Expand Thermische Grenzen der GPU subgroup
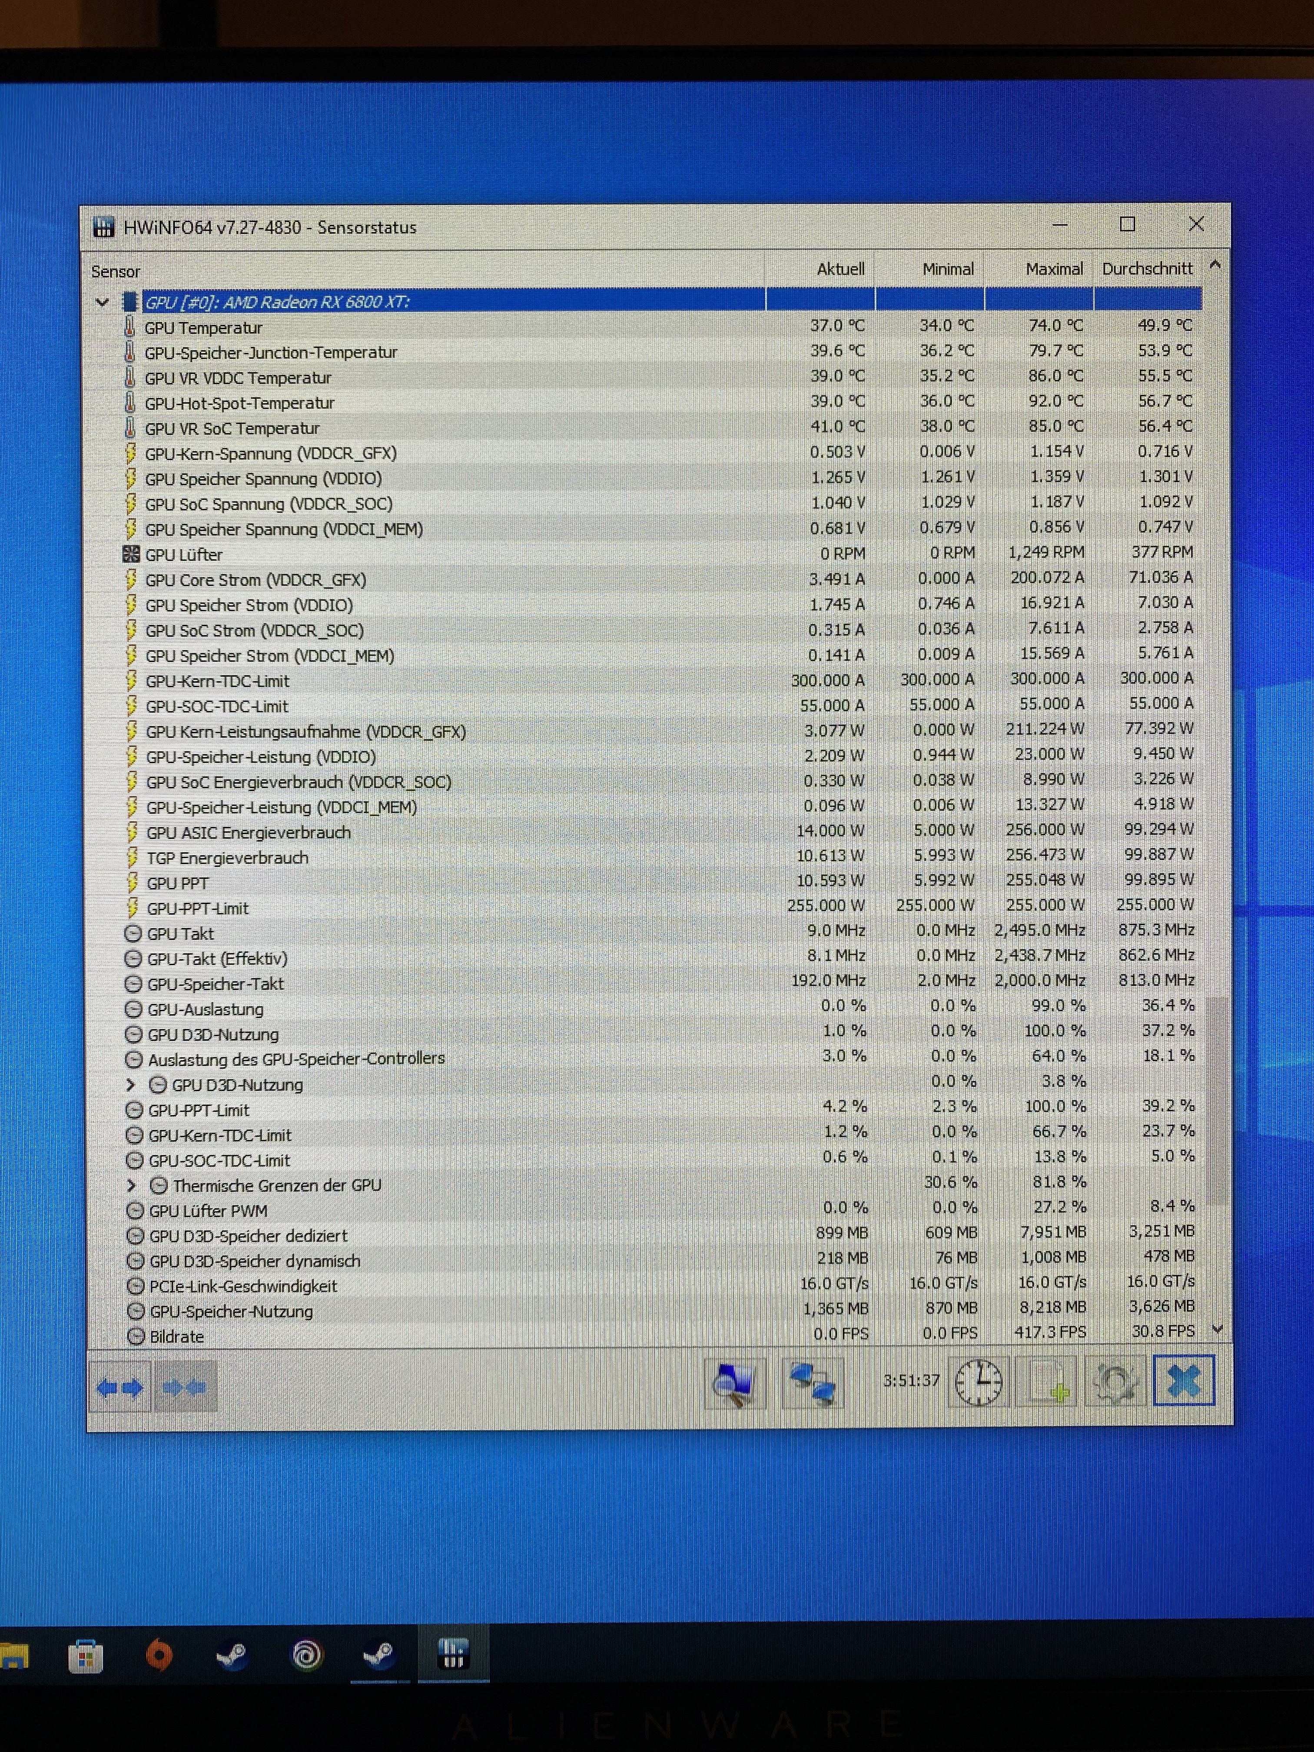Viewport: 1314px width, 1752px height. (x=132, y=1185)
